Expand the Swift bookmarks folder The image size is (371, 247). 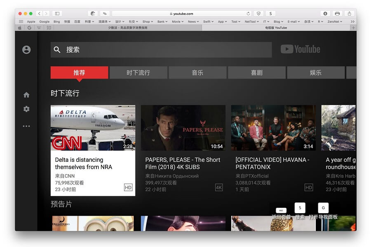tap(208, 21)
